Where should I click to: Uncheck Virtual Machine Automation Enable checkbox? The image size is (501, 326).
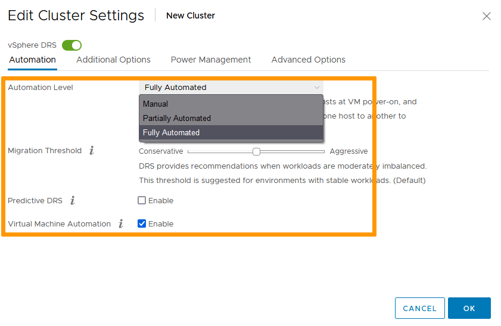pos(142,224)
